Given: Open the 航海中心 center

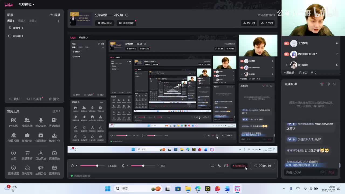Looking at the screenshot, I should point(54,137).
